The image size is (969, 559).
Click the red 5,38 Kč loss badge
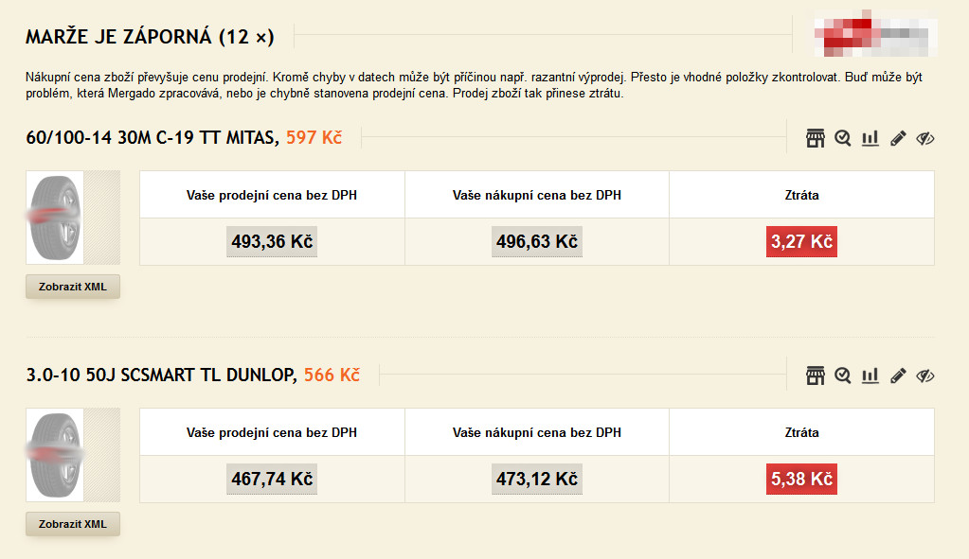(801, 479)
